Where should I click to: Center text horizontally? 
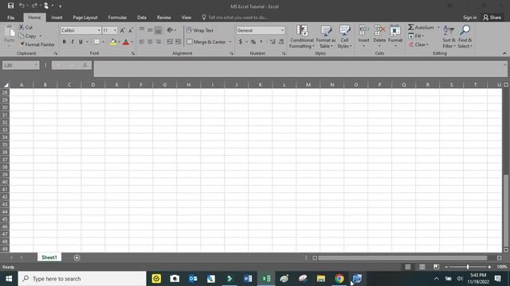pyautogui.click(x=150, y=41)
